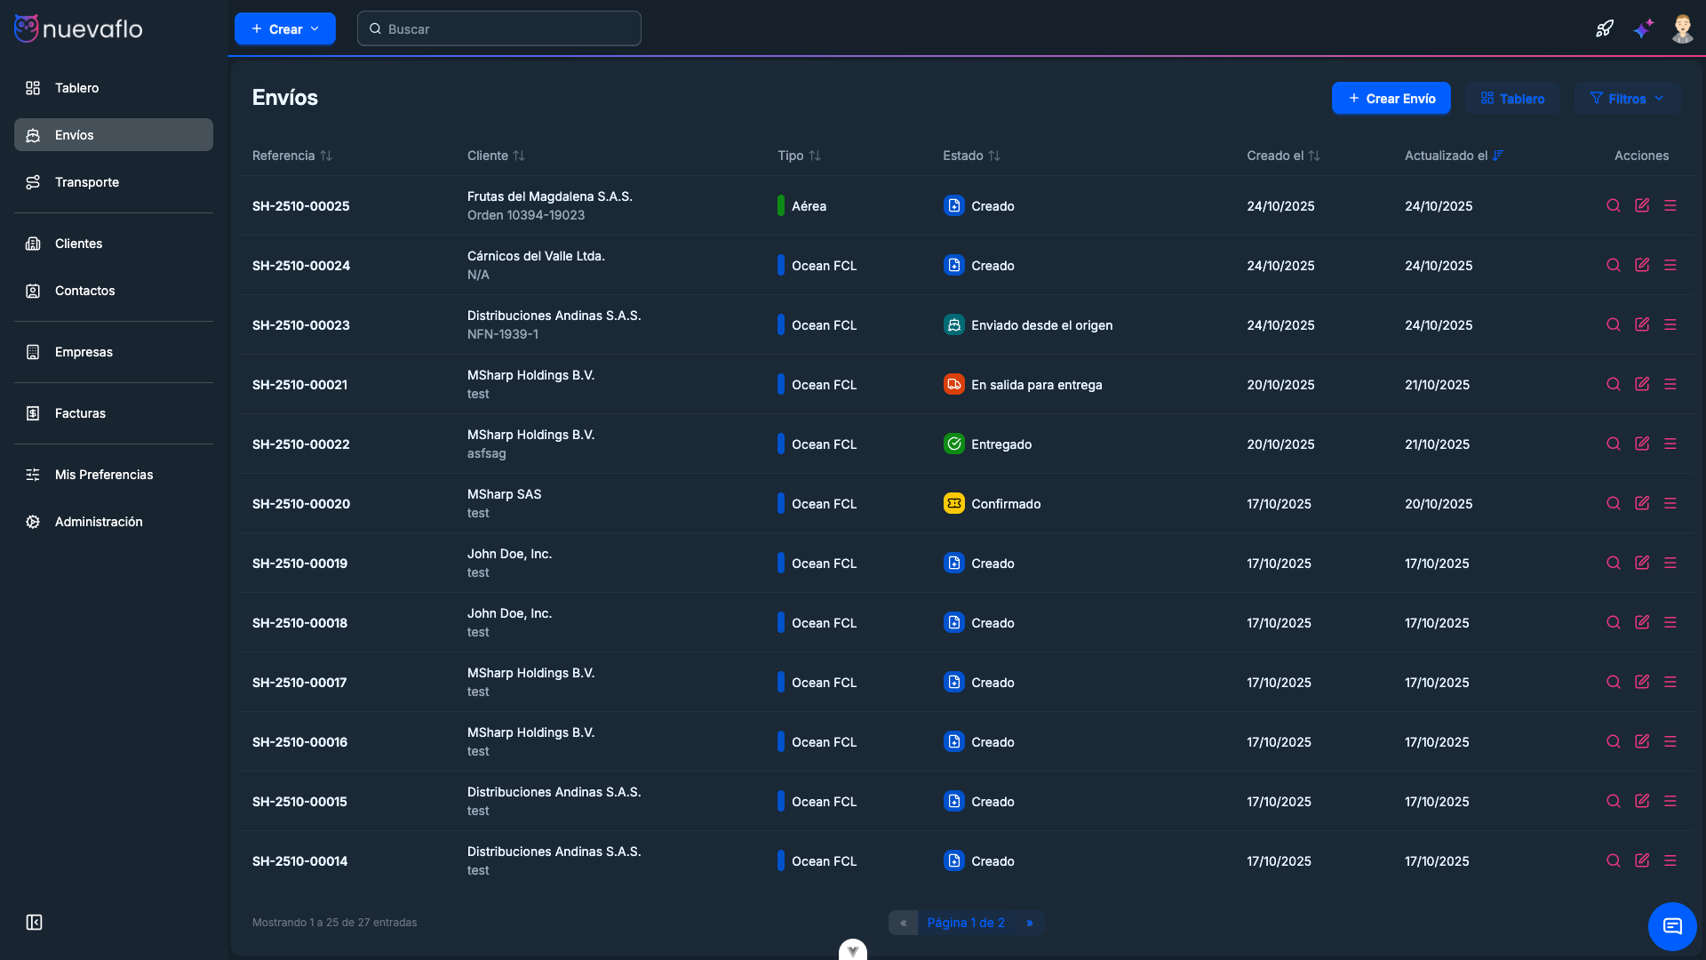Navigate to Facturas in sidebar
Viewport: 1706px width, 960px height.
(80, 413)
